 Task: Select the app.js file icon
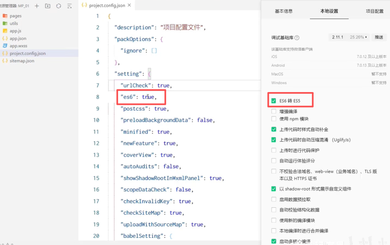point(6,31)
